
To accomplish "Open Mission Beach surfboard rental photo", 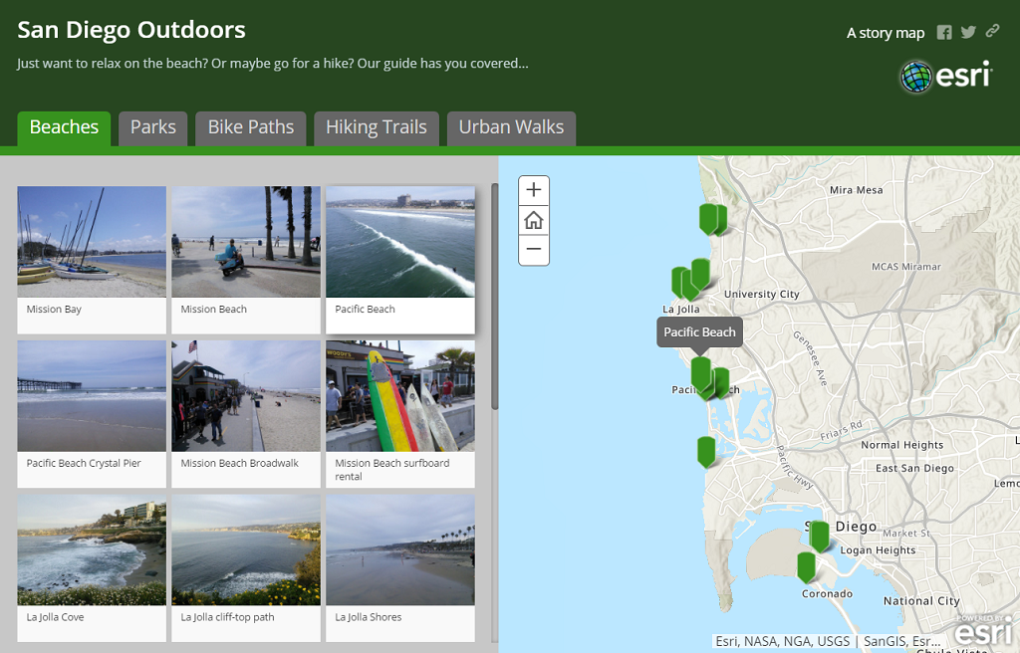I will pos(400,396).
